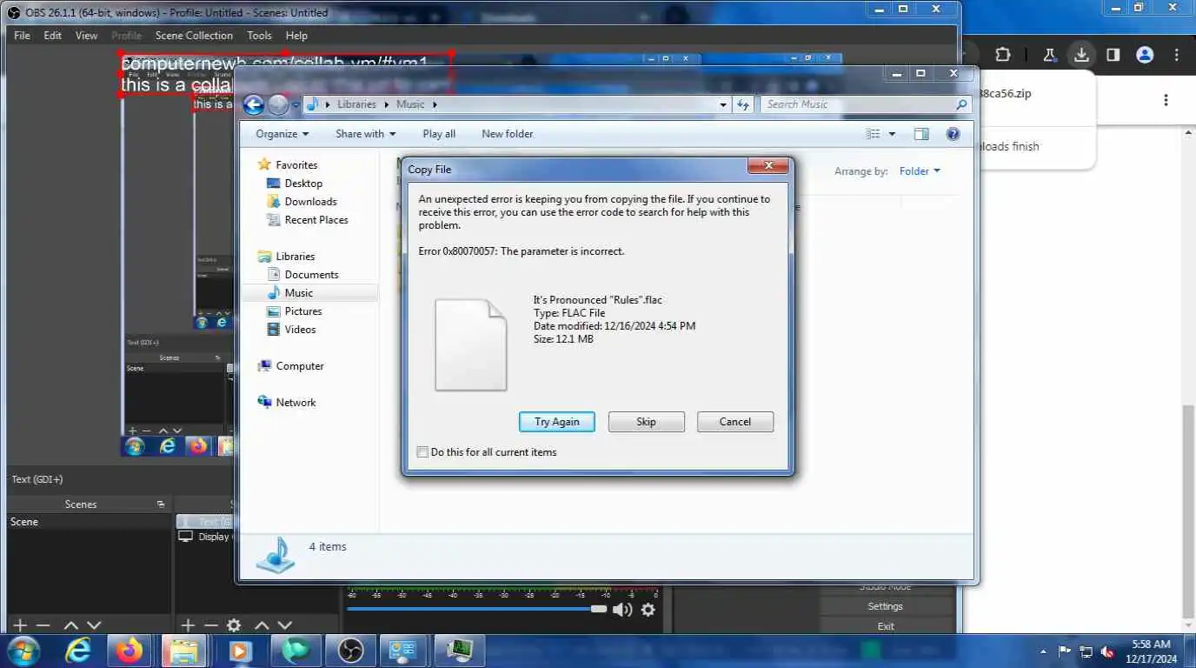Open source properties gear in Sources panel
The width and height of the screenshot is (1196, 668).
click(234, 625)
